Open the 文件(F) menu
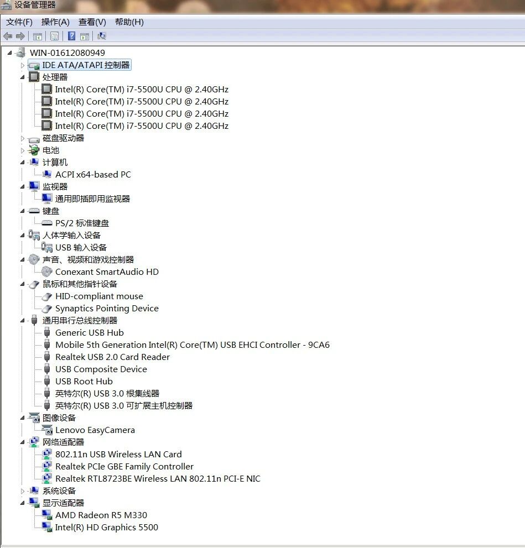The image size is (525, 548). coord(19,22)
